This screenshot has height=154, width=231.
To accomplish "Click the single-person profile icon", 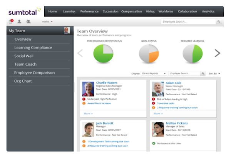I will (x=19, y=22).
